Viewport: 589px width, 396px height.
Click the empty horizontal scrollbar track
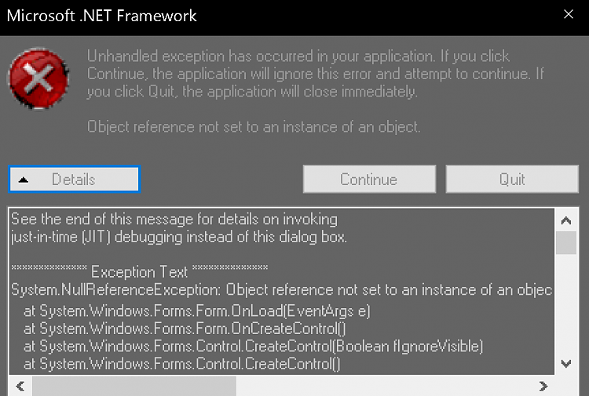(x=383, y=386)
